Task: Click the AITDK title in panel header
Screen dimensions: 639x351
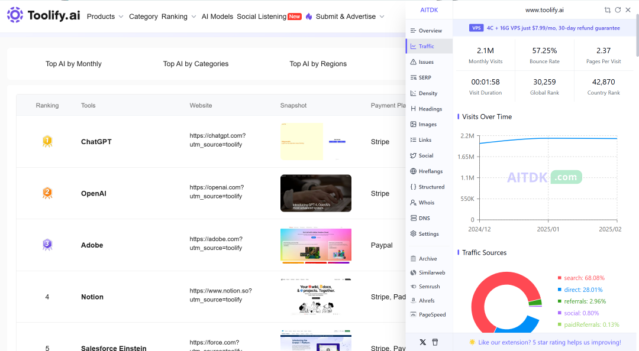Action: click(x=429, y=10)
